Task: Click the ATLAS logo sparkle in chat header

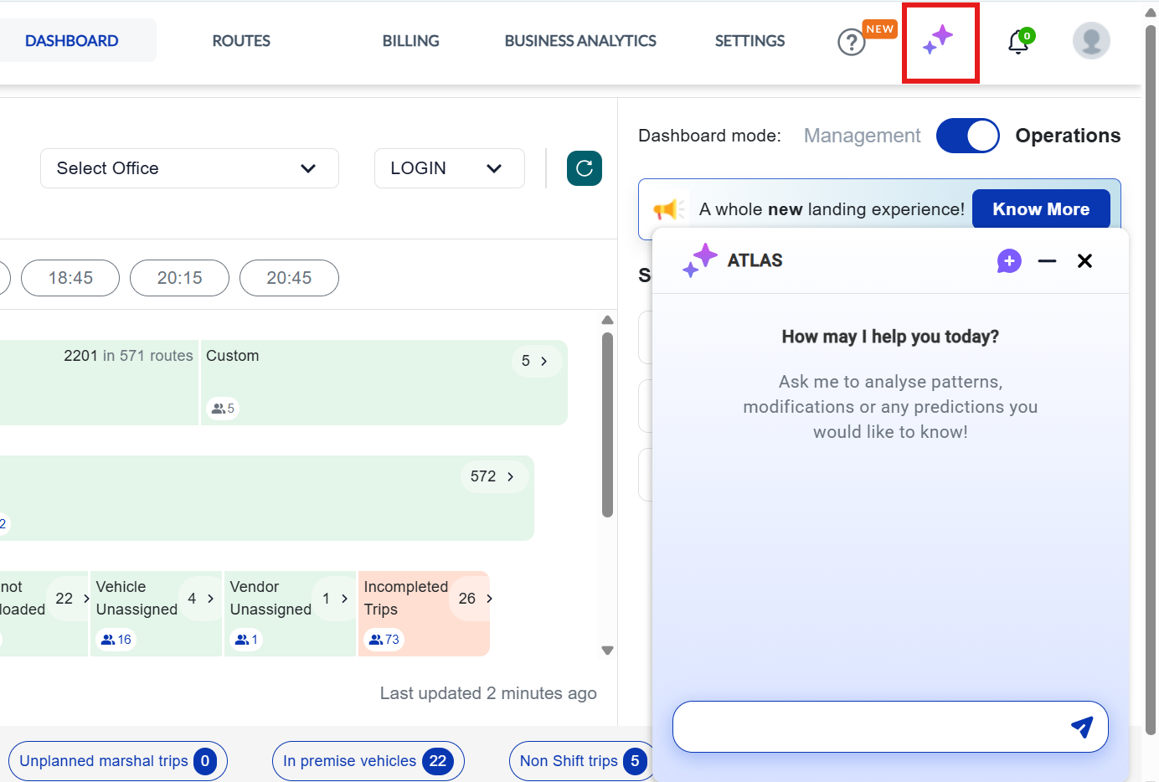Action: point(700,260)
